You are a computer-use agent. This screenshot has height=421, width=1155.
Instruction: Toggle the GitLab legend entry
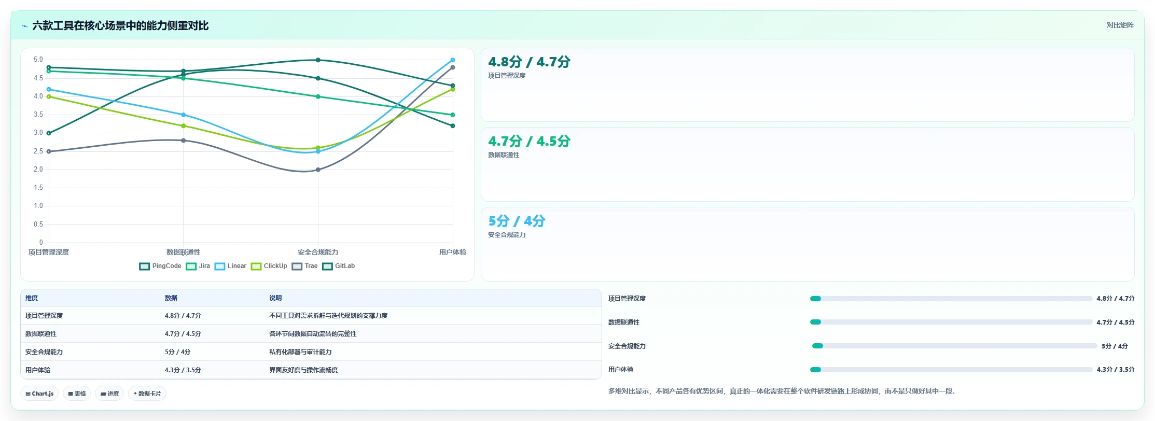tap(339, 266)
